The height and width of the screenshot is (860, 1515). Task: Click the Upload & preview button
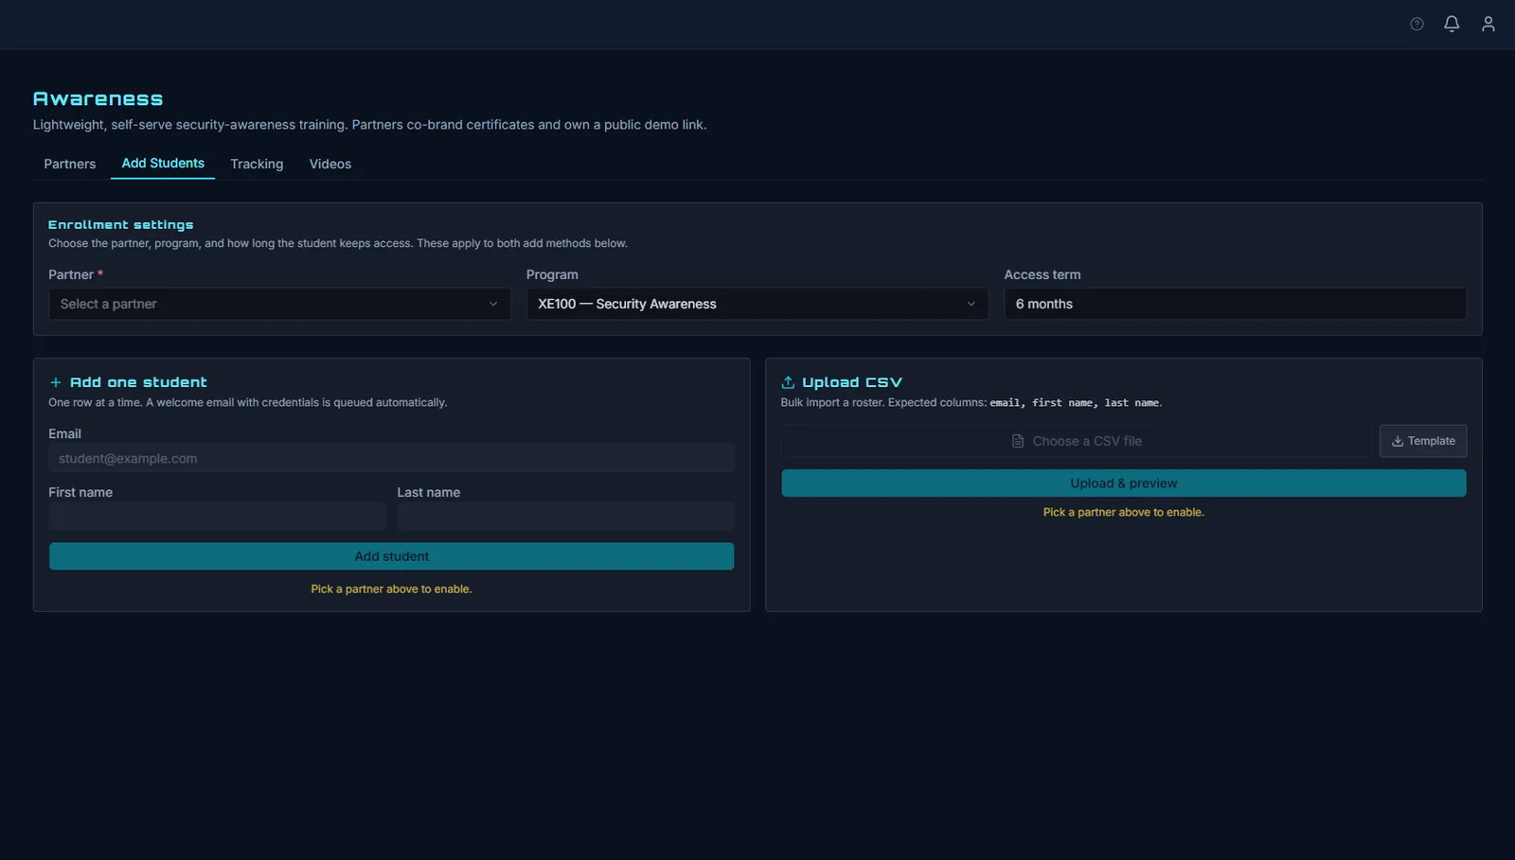[1124, 483]
